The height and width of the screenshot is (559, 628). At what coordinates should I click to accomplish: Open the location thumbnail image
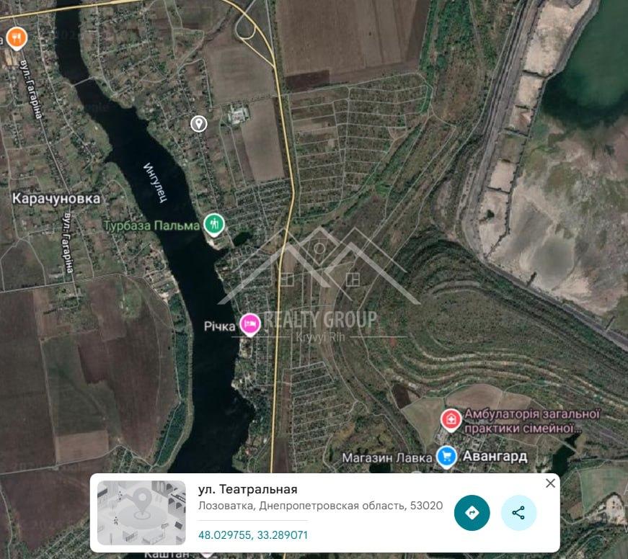click(x=141, y=513)
